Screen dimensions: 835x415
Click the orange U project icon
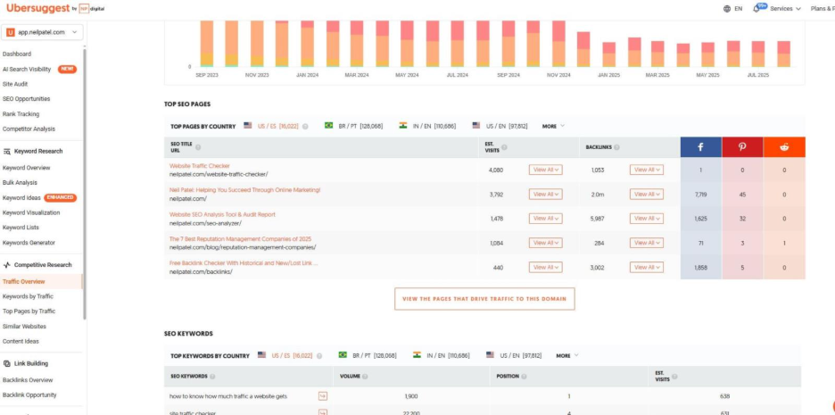(11, 32)
